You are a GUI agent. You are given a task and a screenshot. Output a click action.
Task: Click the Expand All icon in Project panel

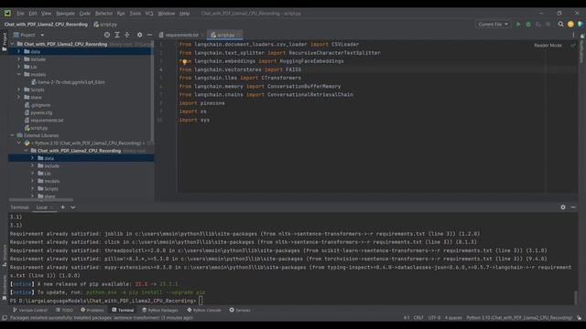coord(117,35)
